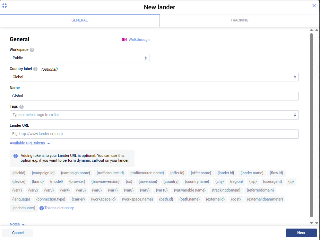
Task: Click the pink Walkthrough icon
Action: (124, 39)
